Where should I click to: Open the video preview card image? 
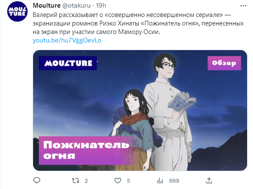(x=140, y=110)
